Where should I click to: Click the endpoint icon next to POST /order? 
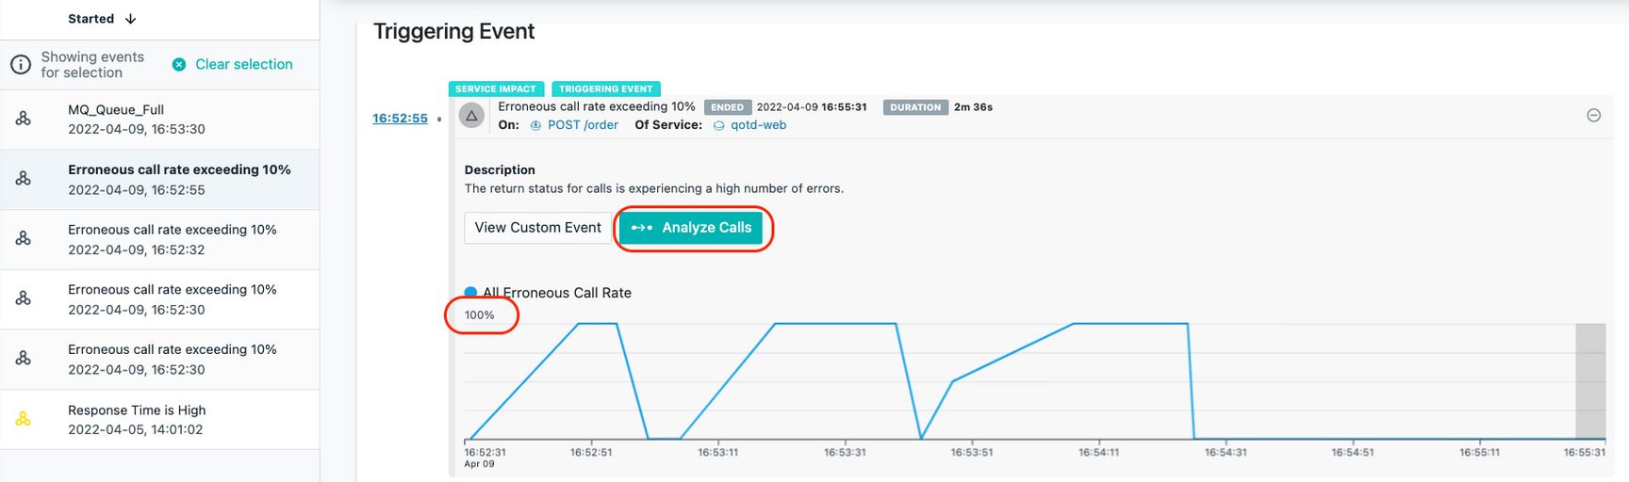535,125
